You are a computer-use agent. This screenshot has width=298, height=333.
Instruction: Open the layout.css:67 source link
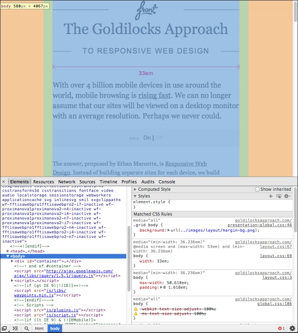276,247
